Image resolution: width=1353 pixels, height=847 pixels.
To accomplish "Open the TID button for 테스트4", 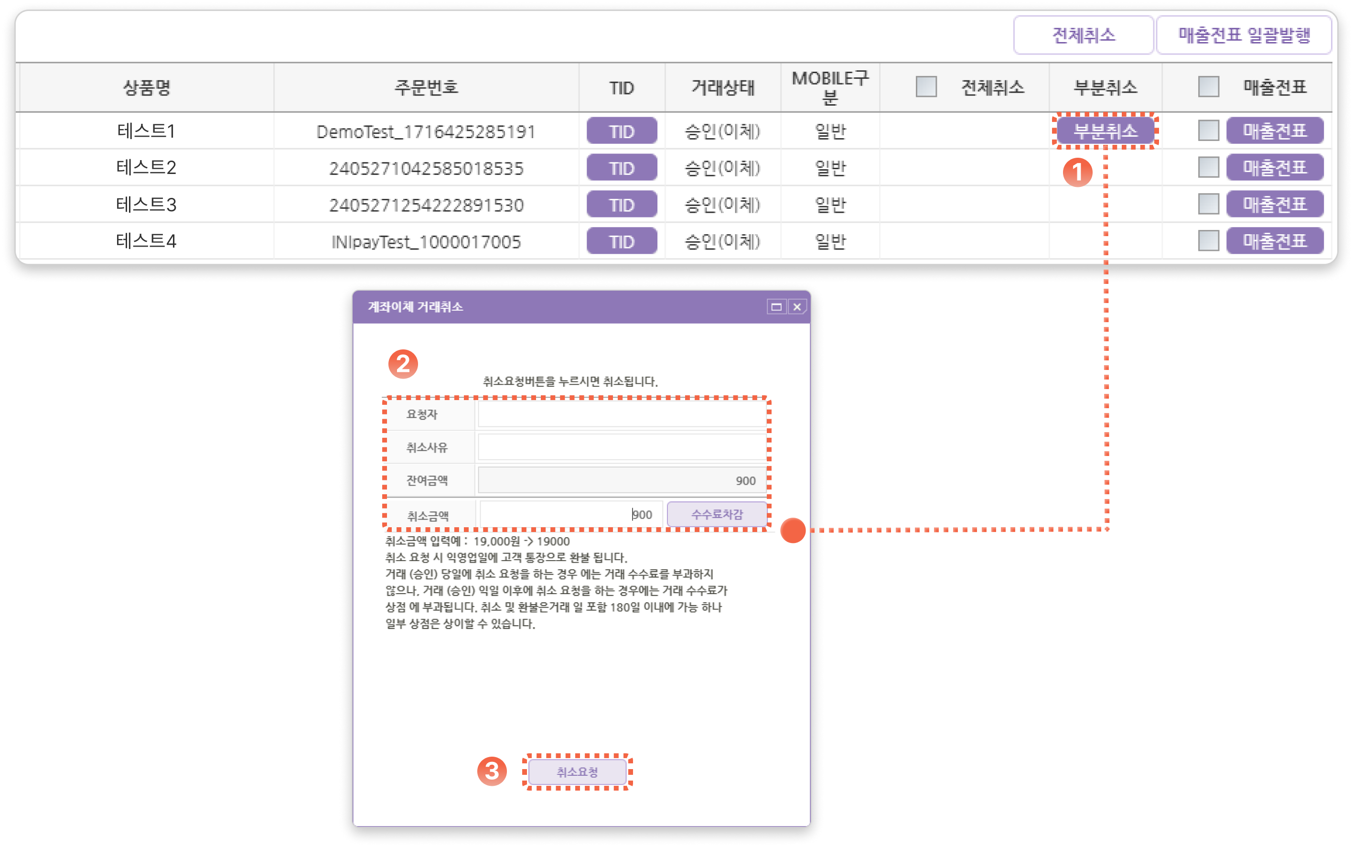I will (x=622, y=241).
